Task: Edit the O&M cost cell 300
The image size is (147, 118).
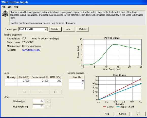Action: pos(56,81)
